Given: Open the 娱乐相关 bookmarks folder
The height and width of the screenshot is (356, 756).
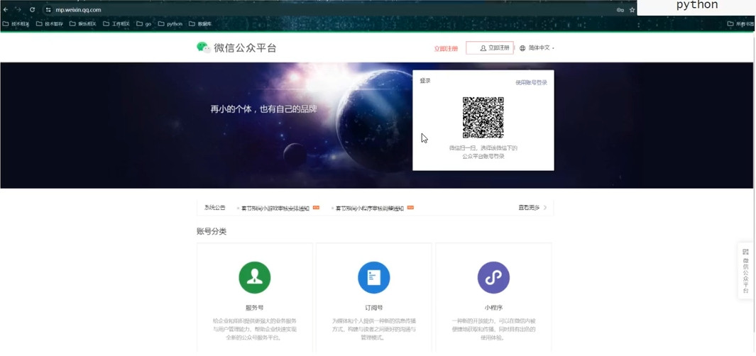Looking at the screenshot, I should [83, 23].
